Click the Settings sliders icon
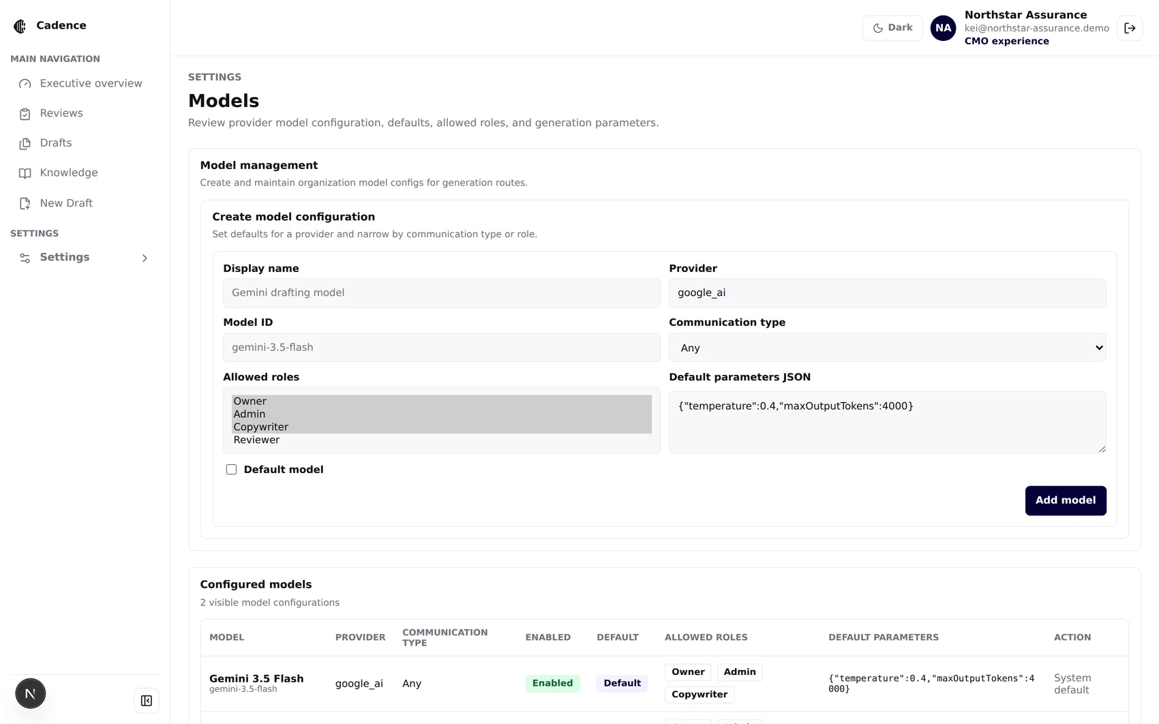Image resolution: width=1159 pixels, height=724 pixels. point(25,258)
